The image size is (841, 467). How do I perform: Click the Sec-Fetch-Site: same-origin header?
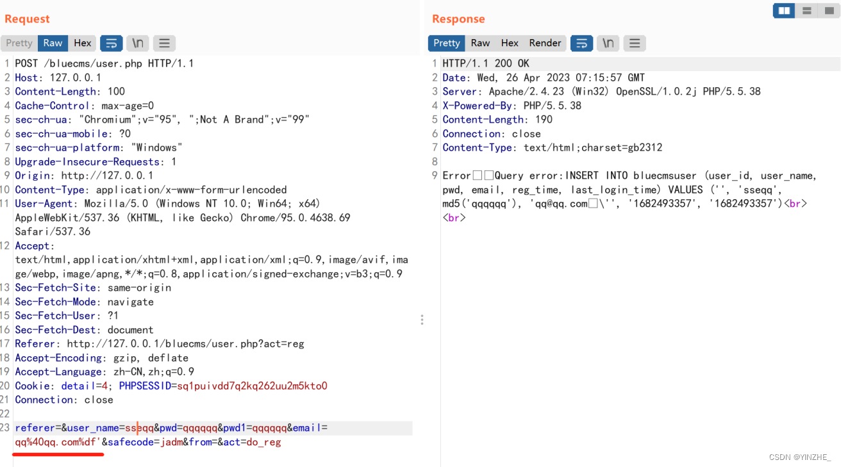click(93, 288)
